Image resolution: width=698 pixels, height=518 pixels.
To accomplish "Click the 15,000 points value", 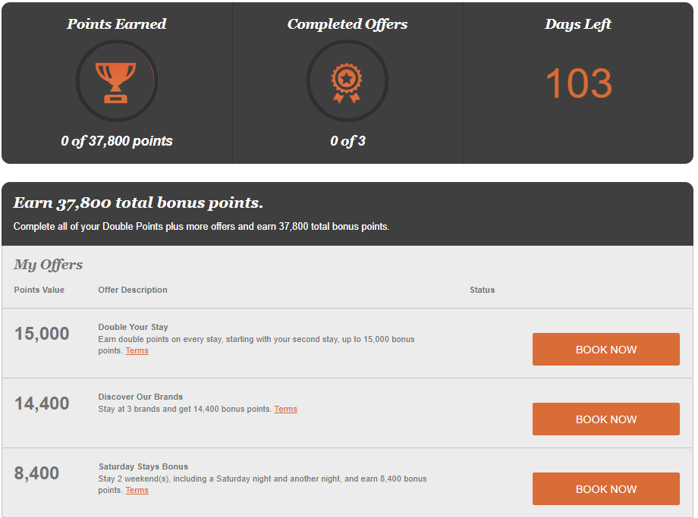I will (42, 334).
